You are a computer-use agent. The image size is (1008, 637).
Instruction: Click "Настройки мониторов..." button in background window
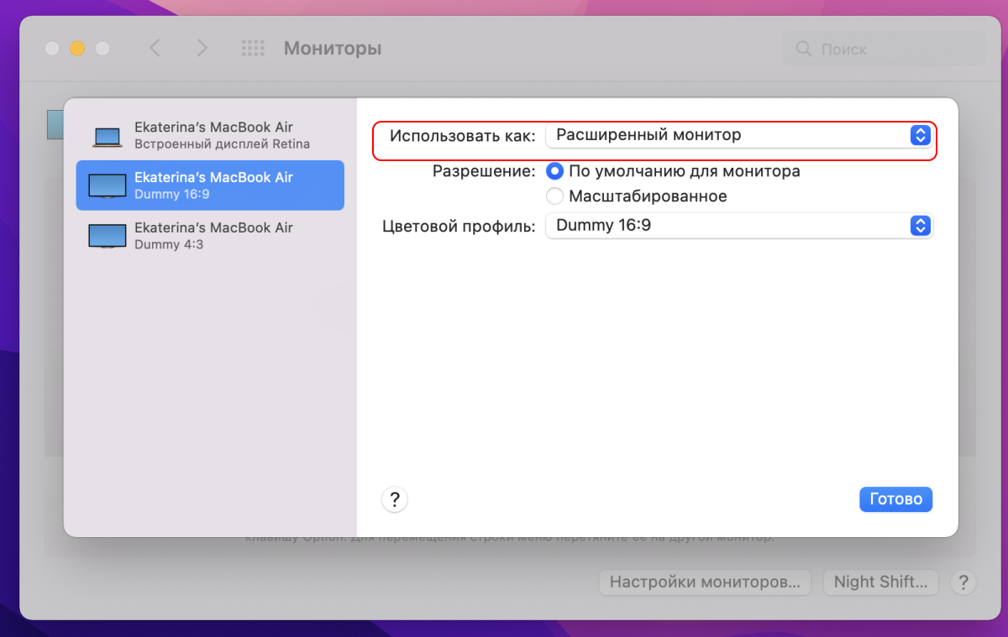tap(706, 582)
